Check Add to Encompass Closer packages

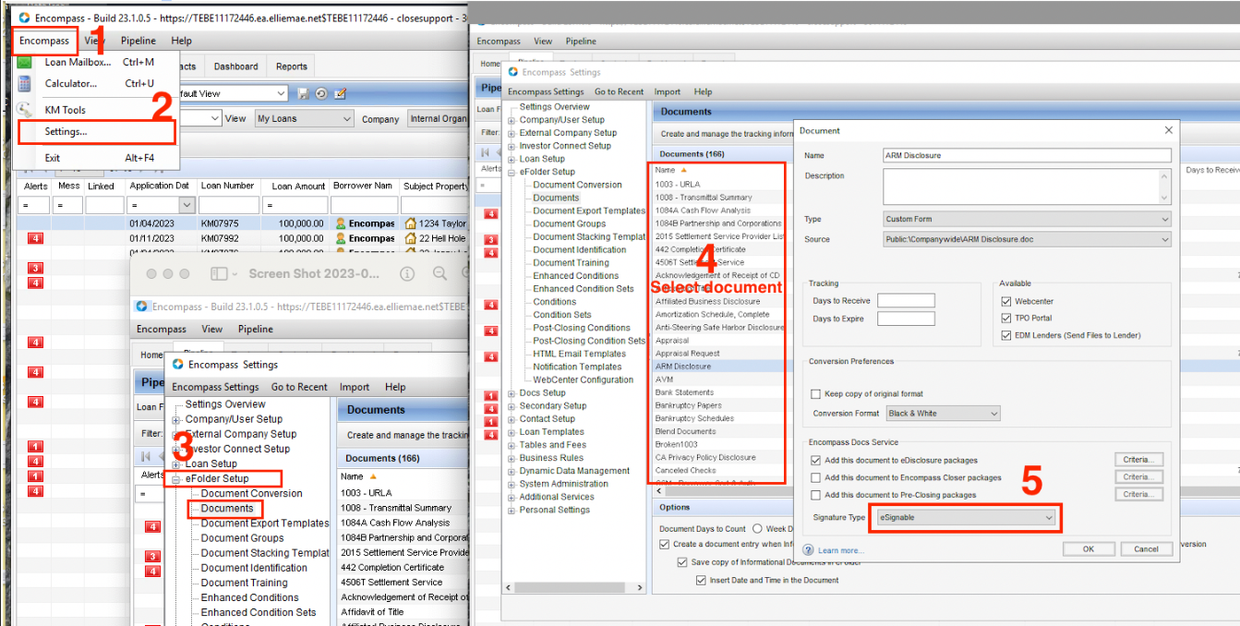(815, 477)
